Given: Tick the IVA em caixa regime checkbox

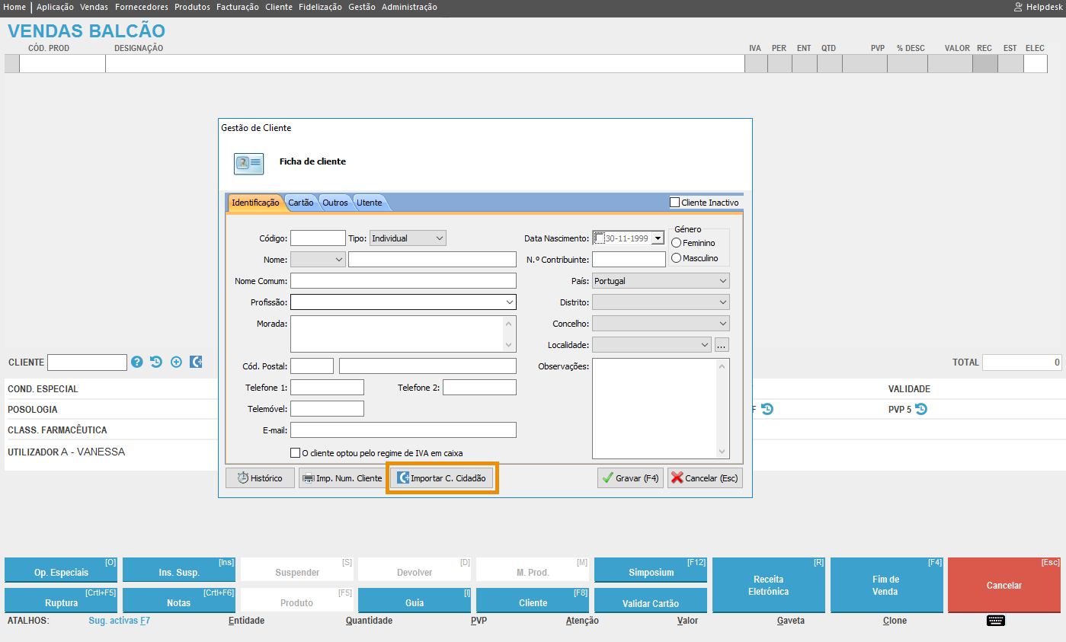Looking at the screenshot, I should 296,453.
